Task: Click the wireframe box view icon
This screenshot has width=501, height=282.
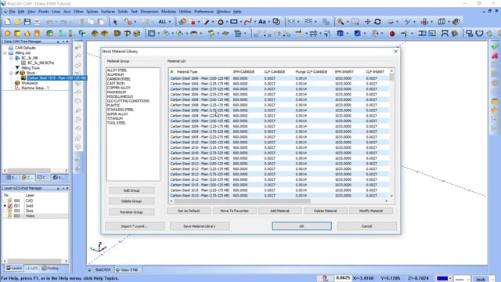Action: [x=442, y=22]
